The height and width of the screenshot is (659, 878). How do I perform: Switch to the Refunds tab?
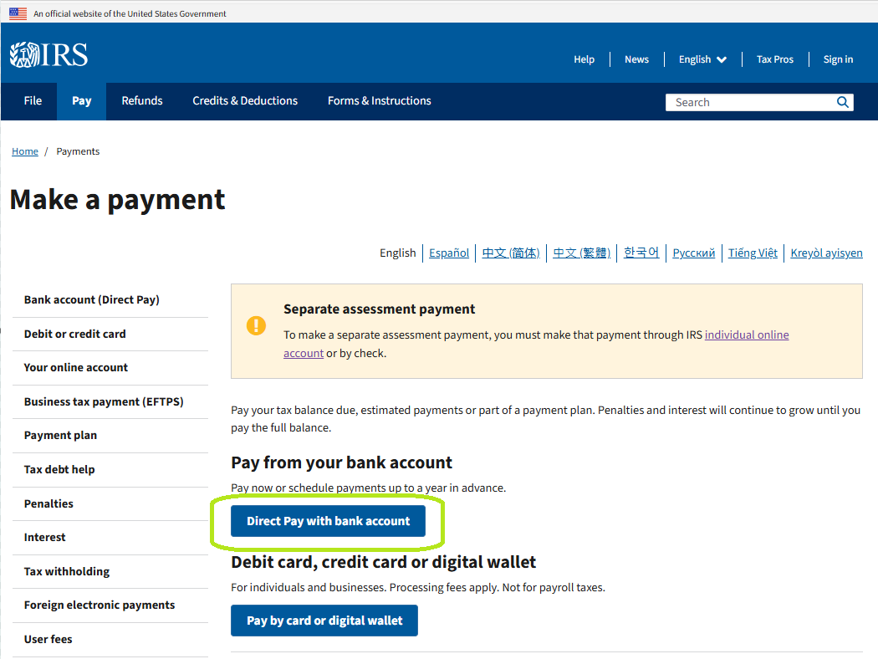tap(141, 100)
